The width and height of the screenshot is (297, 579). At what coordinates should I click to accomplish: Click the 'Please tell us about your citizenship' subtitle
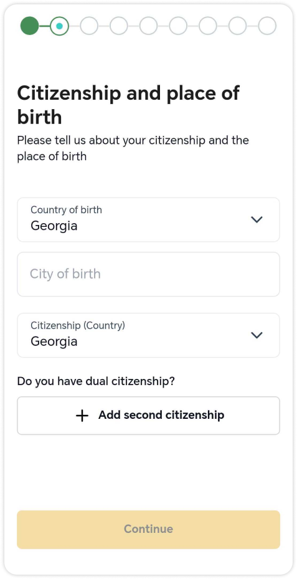click(133, 148)
